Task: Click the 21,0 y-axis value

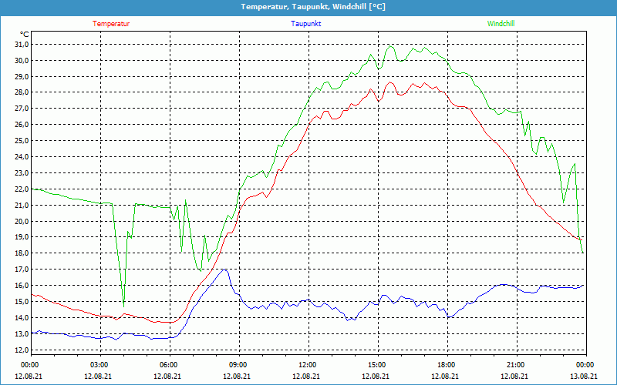Action: 22,205
